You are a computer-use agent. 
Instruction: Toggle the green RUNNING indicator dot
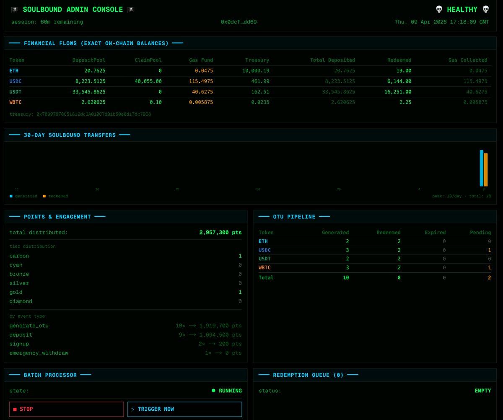pyautogui.click(x=213, y=390)
